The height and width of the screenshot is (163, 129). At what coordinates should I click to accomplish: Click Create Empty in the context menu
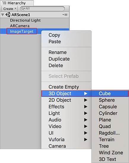(64, 87)
